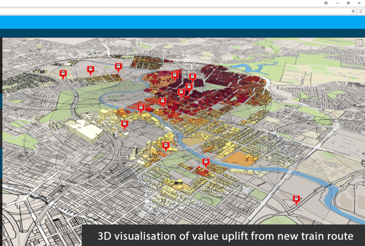Screen dimensions: 365x246
Task: Pick the isolated train marker at bottom right
Action: (296, 199)
